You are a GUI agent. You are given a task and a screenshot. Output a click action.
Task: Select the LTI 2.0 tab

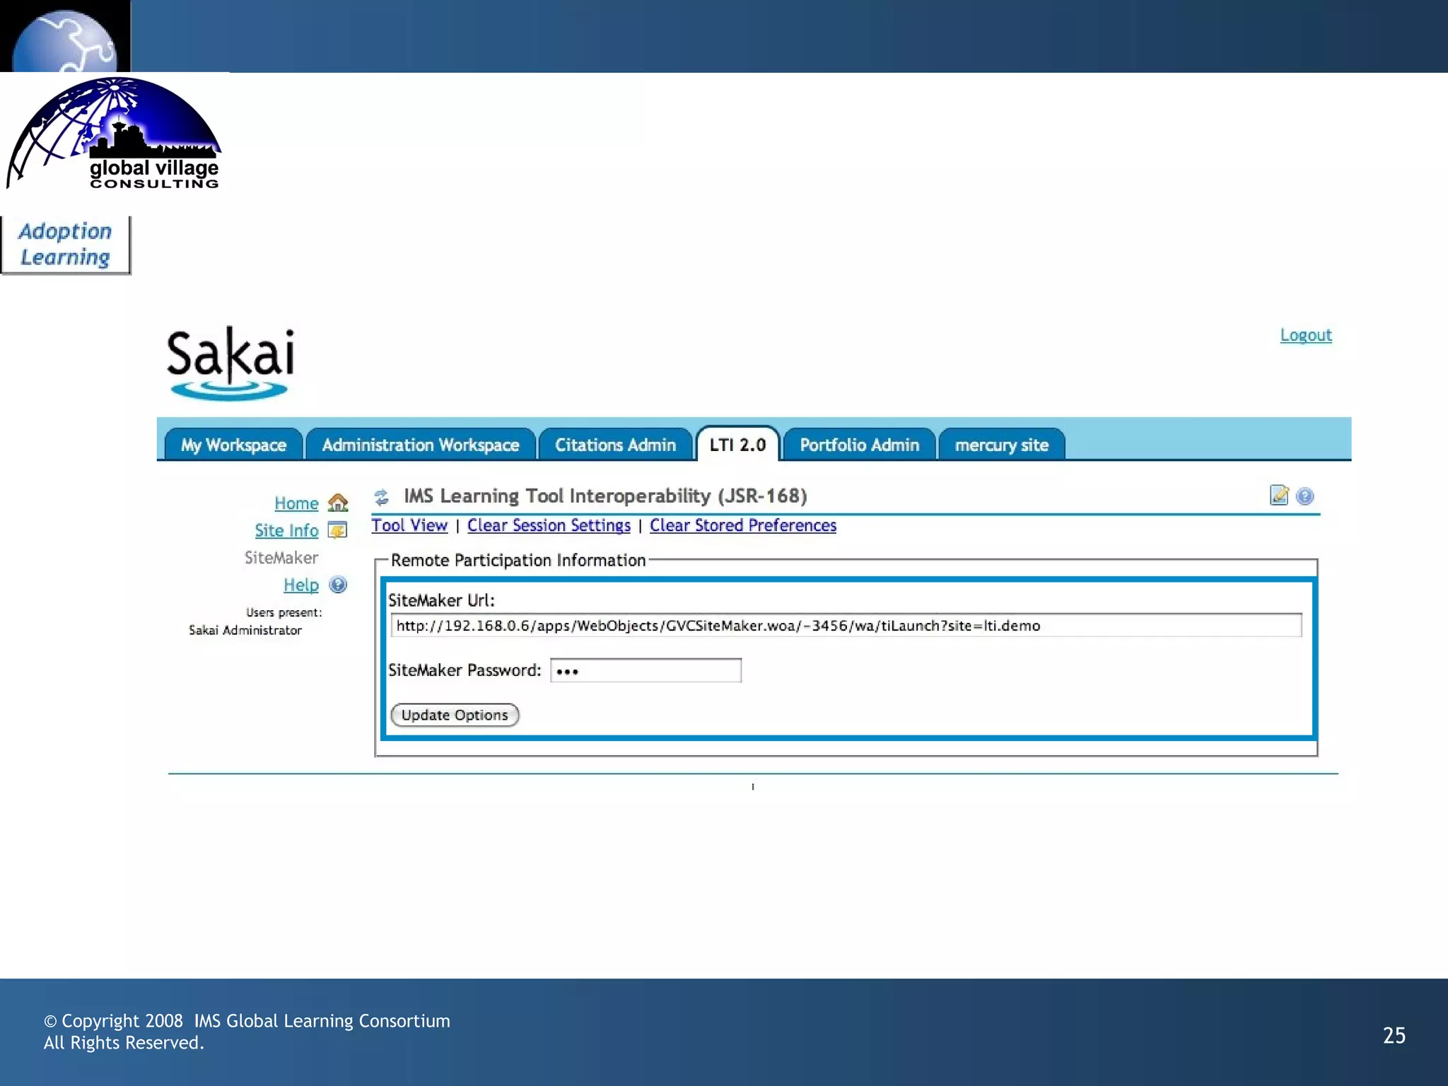tap(737, 445)
